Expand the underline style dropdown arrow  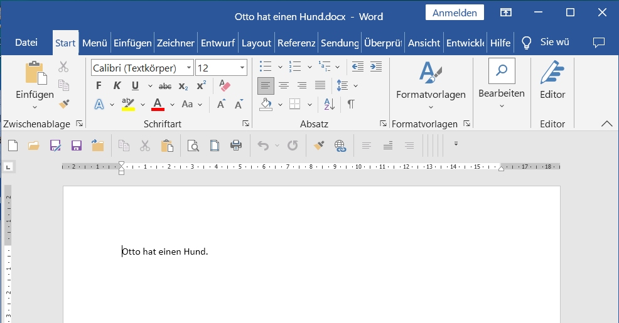[150, 85]
